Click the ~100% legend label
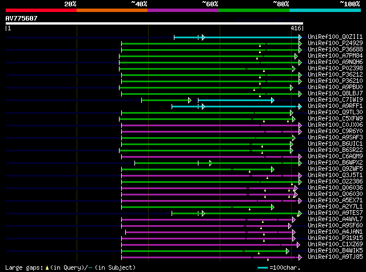Viewport: 366px width, 272px height. 350,4
